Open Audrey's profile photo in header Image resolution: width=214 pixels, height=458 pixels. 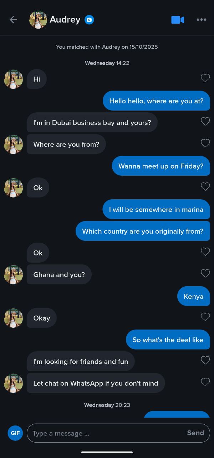[38, 20]
